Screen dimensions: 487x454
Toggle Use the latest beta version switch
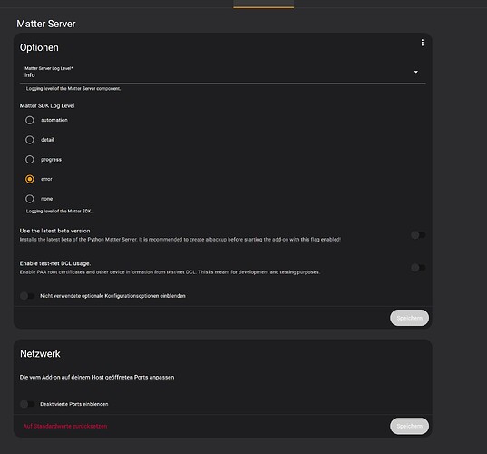[x=418, y=235]
